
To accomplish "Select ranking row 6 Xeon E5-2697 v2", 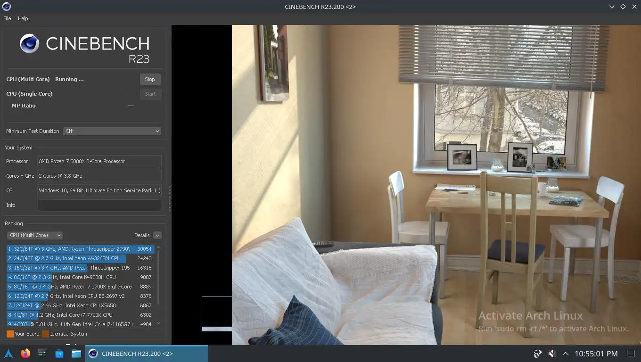I will tap(81, 296).
